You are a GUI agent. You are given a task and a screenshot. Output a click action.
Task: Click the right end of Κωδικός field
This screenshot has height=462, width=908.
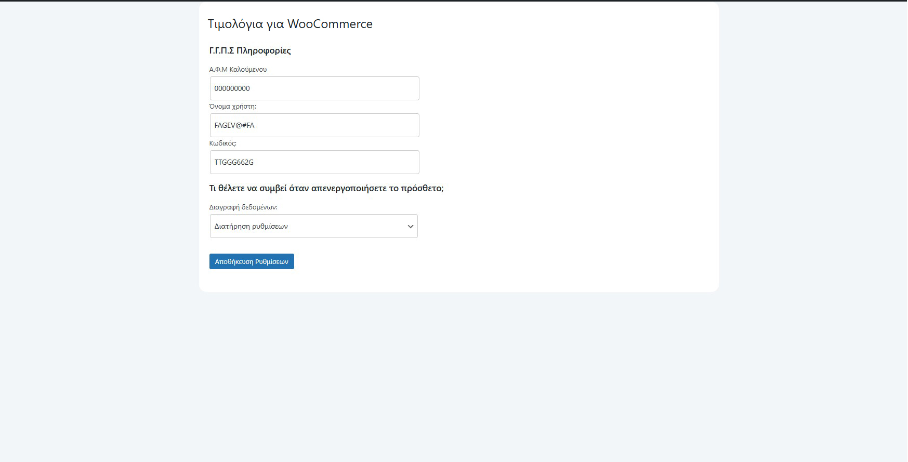[411, 162]
